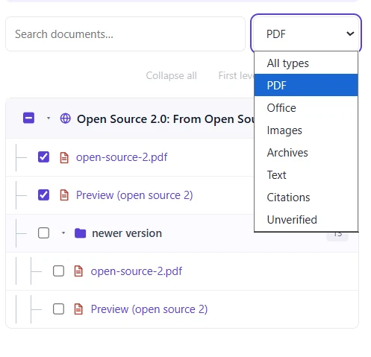Focus the Search documents field
Viewport: 371px width, 357px height.
pos(125,34)
